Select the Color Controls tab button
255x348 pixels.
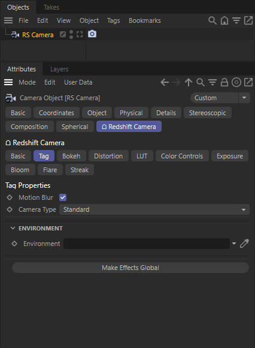(182, 156)
